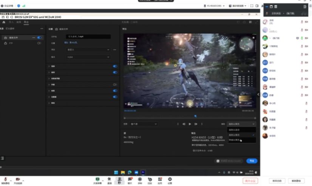This screenshot has width=312, height=186.
Task: Click the blue playhead on preview timeline
Action: click(x=195, y=116)
